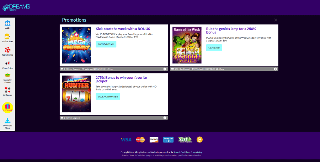Click the Mega Monday promo image
320x162 pixels.
point(76,45)
